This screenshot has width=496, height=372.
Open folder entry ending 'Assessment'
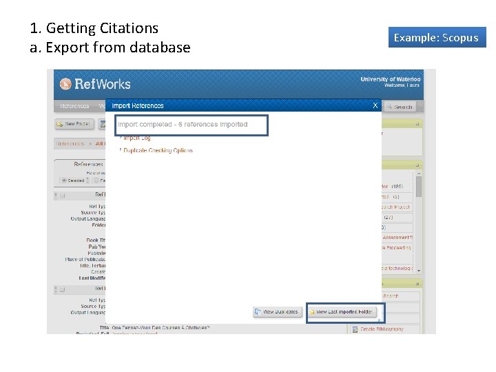click(397, 237)
